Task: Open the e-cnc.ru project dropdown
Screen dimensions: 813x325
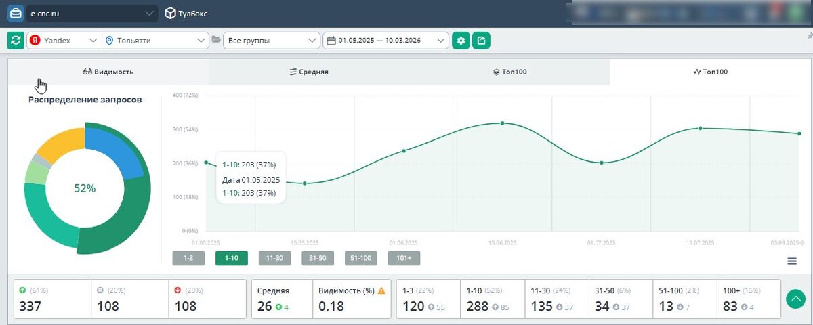Action: [x=92, y=13]
